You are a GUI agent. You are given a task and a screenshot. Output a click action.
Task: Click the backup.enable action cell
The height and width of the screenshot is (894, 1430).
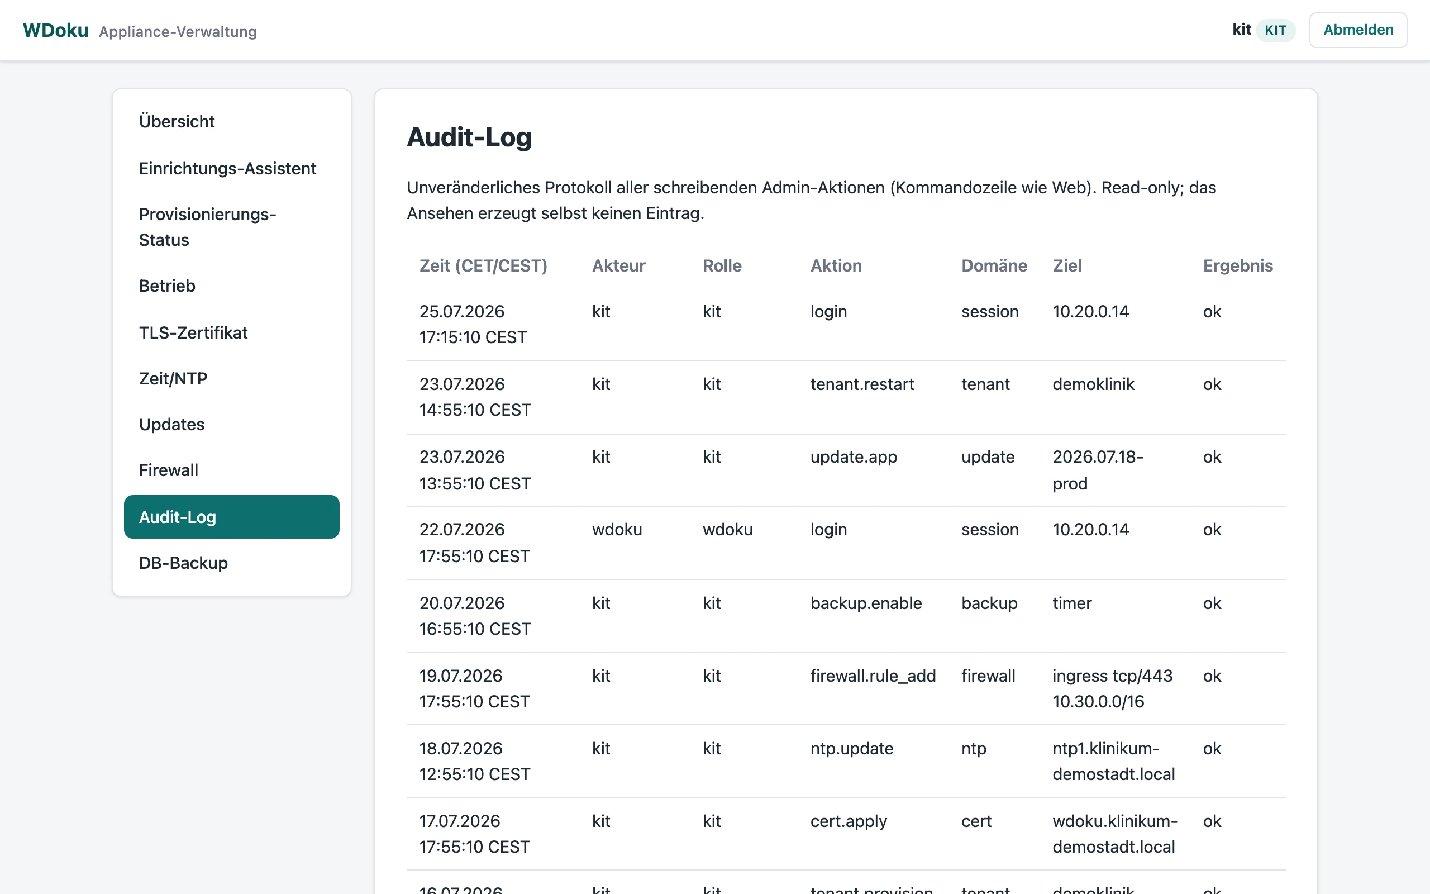point(866,603)
